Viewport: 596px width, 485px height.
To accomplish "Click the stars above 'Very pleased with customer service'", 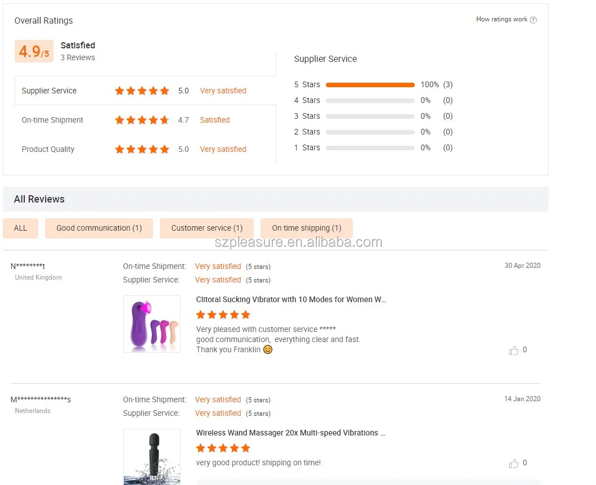I will 223,315.
